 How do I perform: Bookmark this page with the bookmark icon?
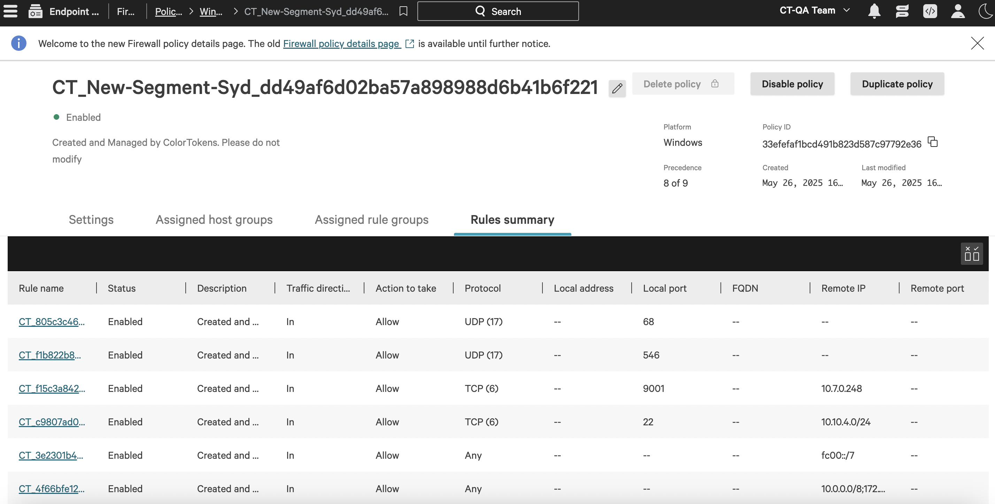(403, 11)
